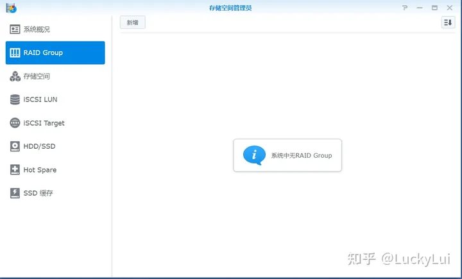Click the RAID Group drives icon
This screenshot has height=279, width=462.
pyautogui.click(x=15, y=53)
